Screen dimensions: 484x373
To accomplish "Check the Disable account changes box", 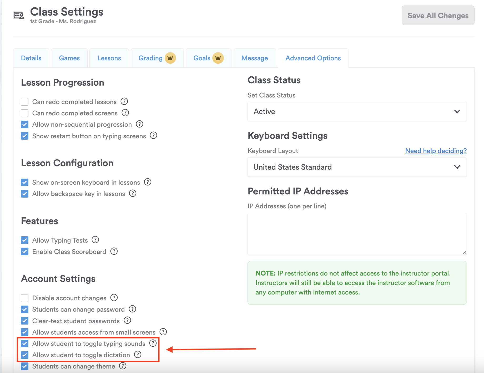I will click(x=25, y=298).
